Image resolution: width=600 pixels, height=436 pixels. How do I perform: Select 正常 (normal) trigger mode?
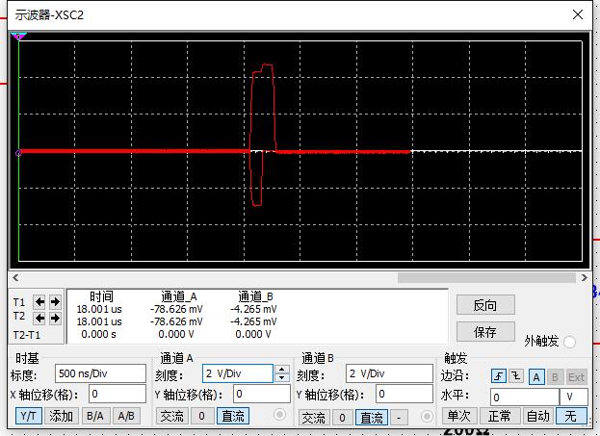[500, 416]
